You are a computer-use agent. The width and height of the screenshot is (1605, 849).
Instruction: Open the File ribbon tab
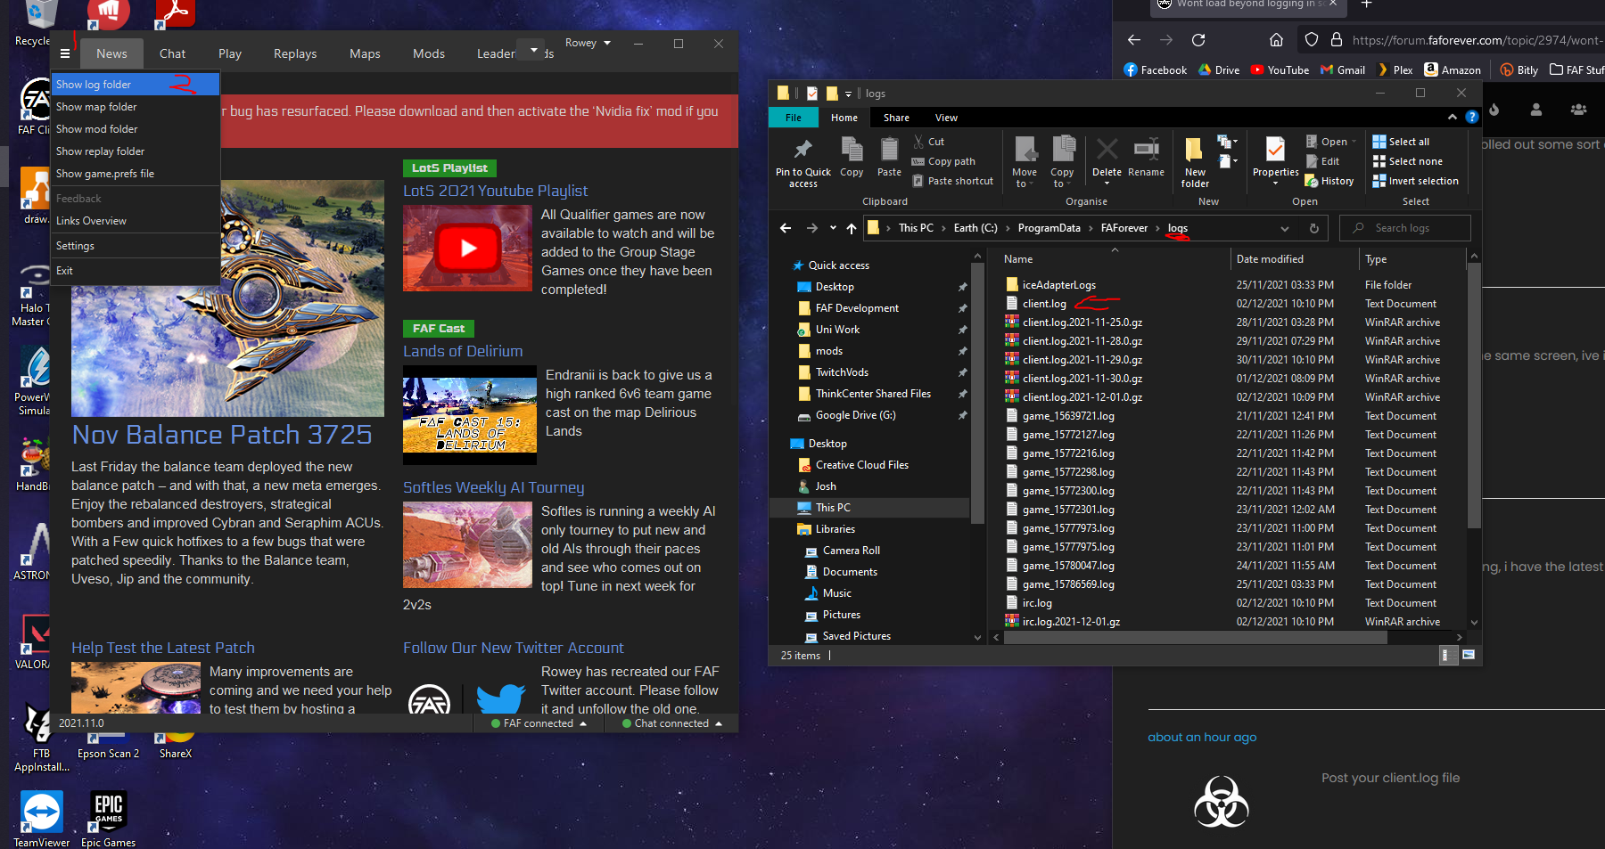pyautogui.click(x=794, y=118)
